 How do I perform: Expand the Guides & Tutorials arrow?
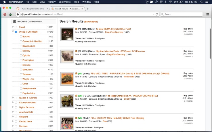[x=13, y=98]
